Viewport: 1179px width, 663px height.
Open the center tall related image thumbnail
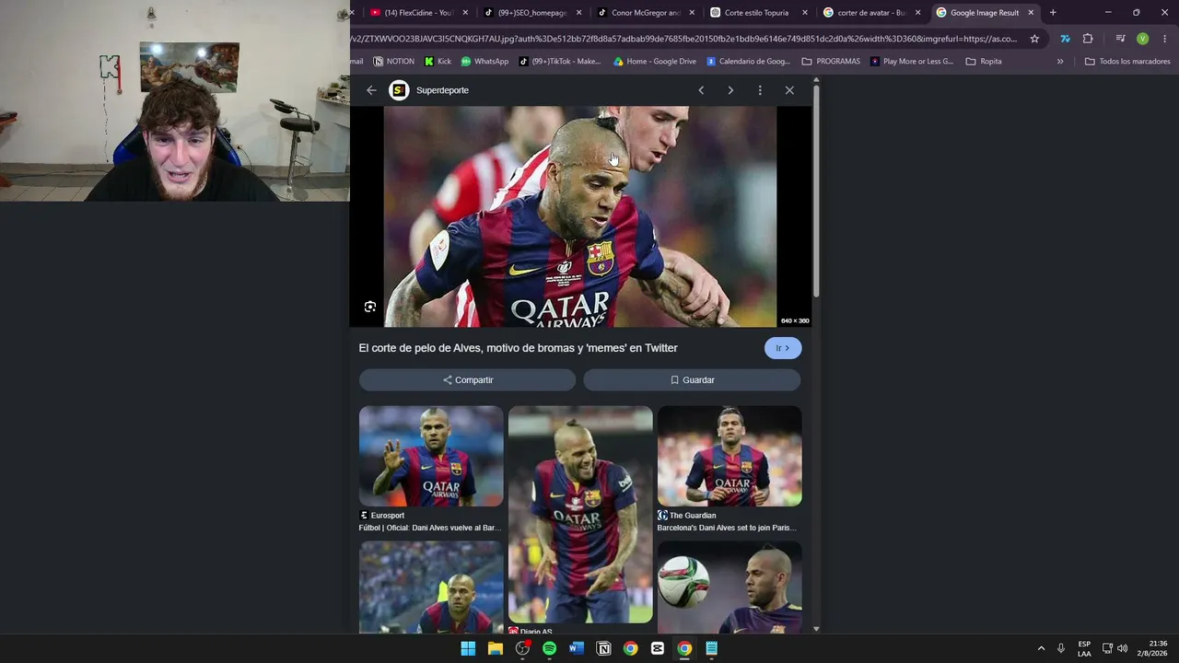click(x=580, y=515)
